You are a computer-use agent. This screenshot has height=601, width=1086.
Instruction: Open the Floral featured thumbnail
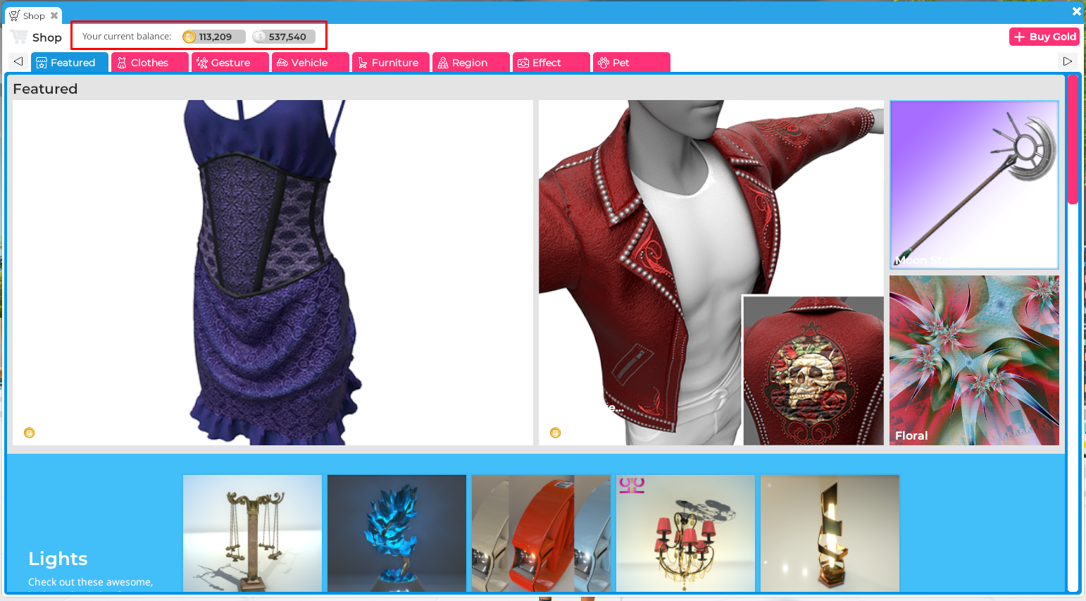[x=974, y=360]
